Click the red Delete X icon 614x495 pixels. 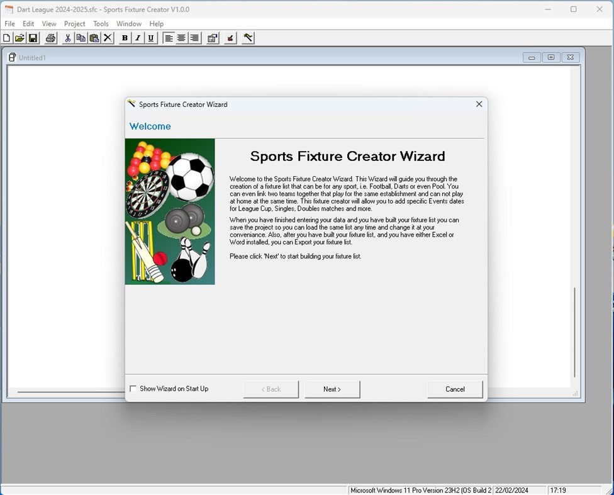click(x=107, y=38)
